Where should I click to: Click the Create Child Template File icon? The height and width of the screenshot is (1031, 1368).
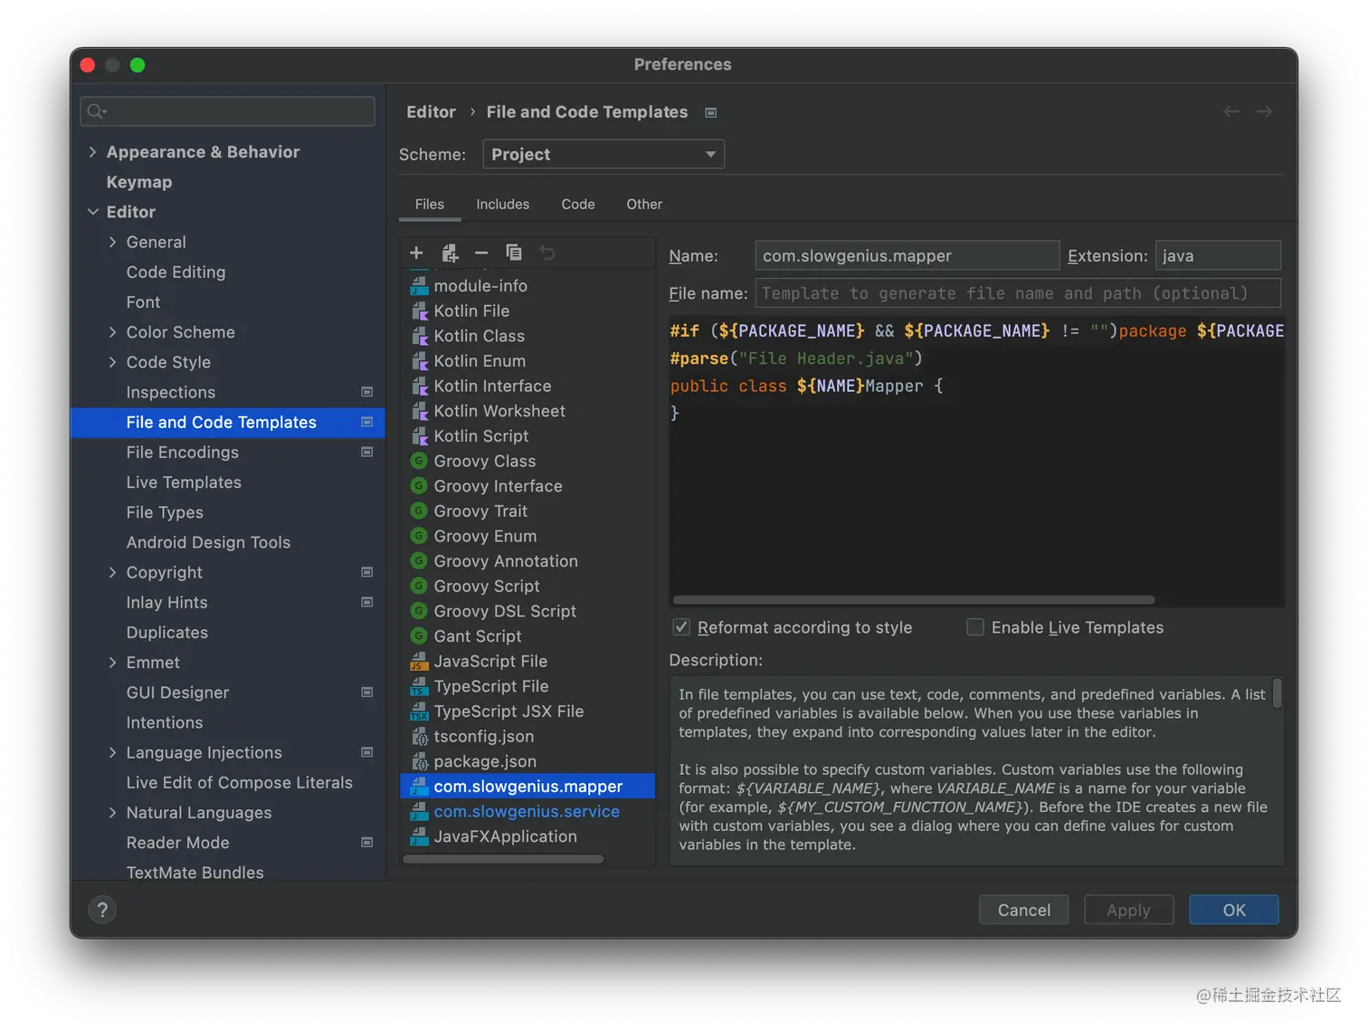pyautogui.click(x=450, y=253)
